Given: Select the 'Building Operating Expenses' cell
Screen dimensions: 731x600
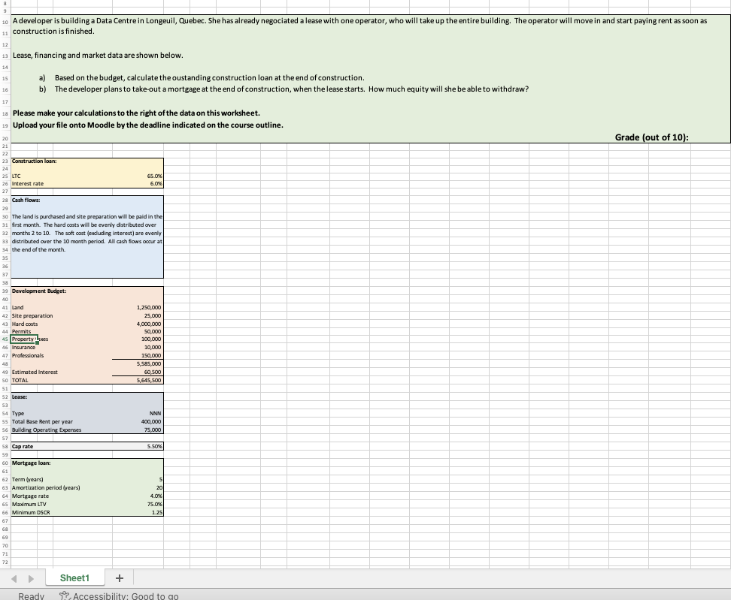Looking at the screenshot, I should (x=46, y=430).
